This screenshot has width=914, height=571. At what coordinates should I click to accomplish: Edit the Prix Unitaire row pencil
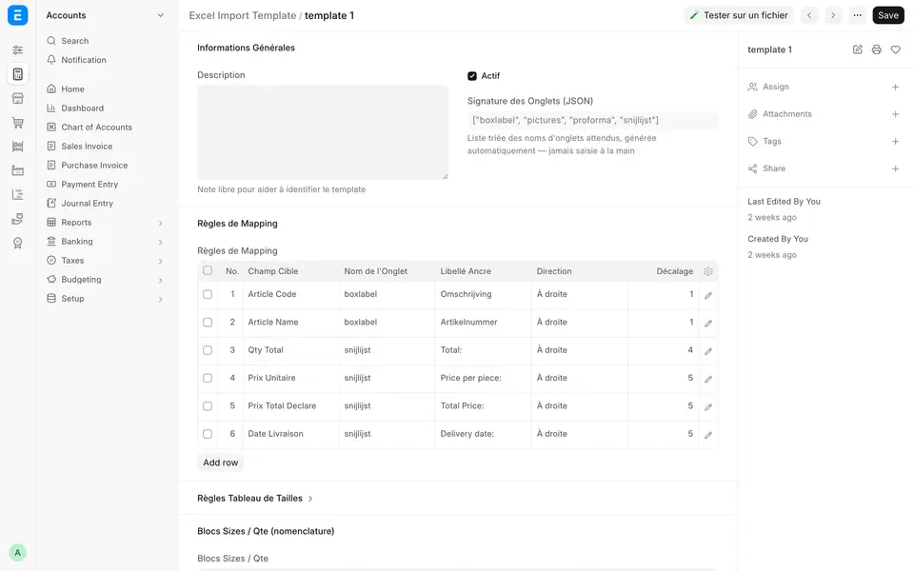point(708,380)
